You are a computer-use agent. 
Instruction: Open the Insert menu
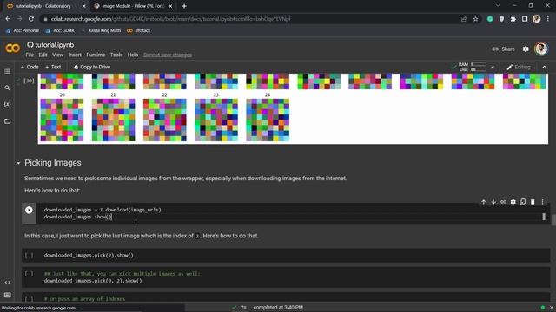tap(75, 55)
